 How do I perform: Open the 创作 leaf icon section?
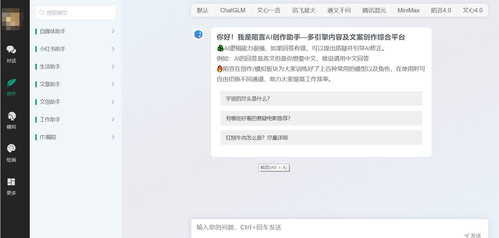(x=11, y=83)
